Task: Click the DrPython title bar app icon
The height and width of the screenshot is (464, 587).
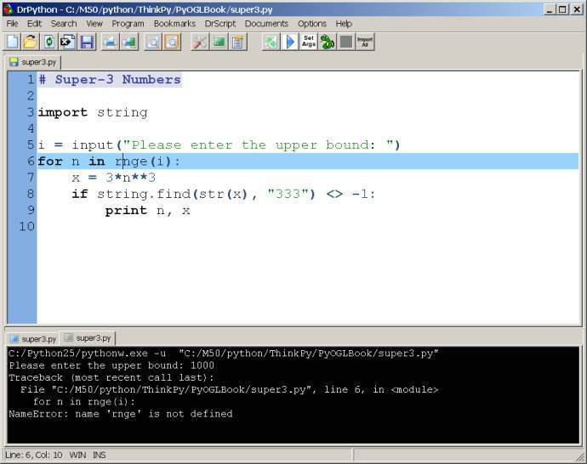Action: 8,9
